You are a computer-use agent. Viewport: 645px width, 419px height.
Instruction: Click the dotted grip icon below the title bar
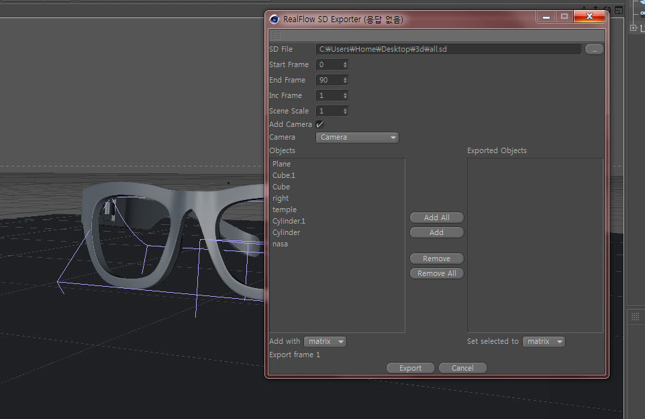coord(277,36)
